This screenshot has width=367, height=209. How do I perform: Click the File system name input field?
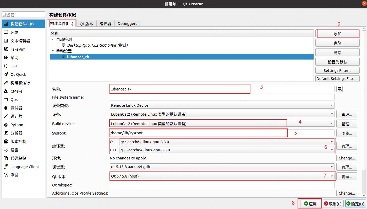[222, 97]
